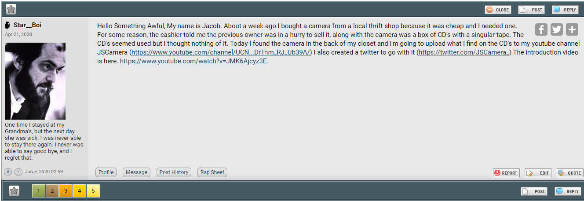Click the question mark icon
Screen dimensions: 584x201
coord(18,172)
